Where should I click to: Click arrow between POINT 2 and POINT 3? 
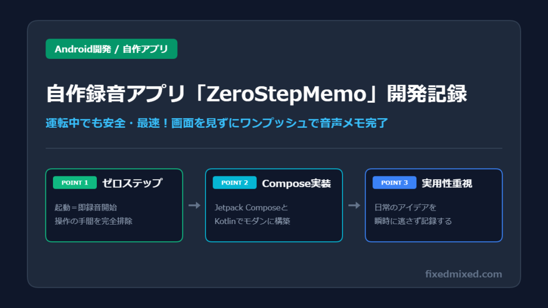click(354, 205)
